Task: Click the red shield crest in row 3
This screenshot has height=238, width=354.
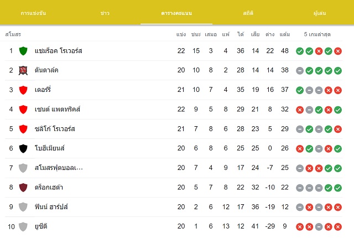Action: click(23, 90)
